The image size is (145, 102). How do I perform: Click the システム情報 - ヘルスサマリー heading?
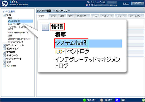[53, 11]
